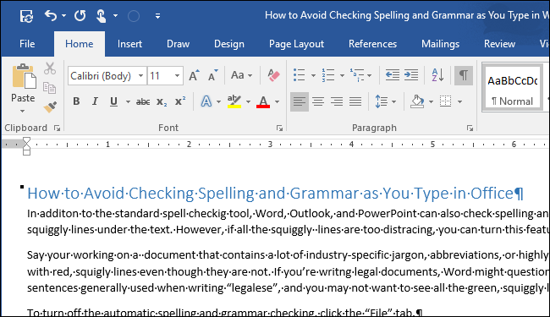This screenshot has height=317, width=550.
Task: Click the Borders icon
Action: (445, 101)
